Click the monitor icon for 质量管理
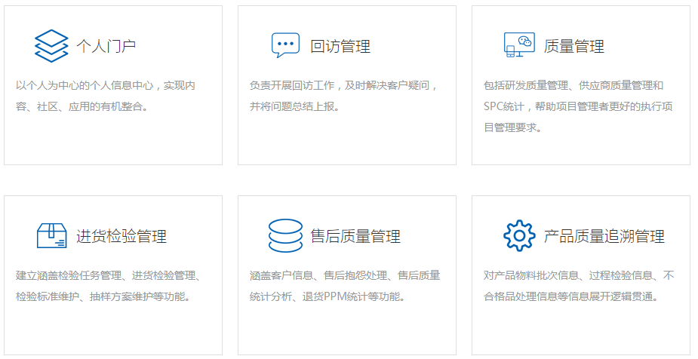This screenshot has height=359, width=698. [519, 45]
